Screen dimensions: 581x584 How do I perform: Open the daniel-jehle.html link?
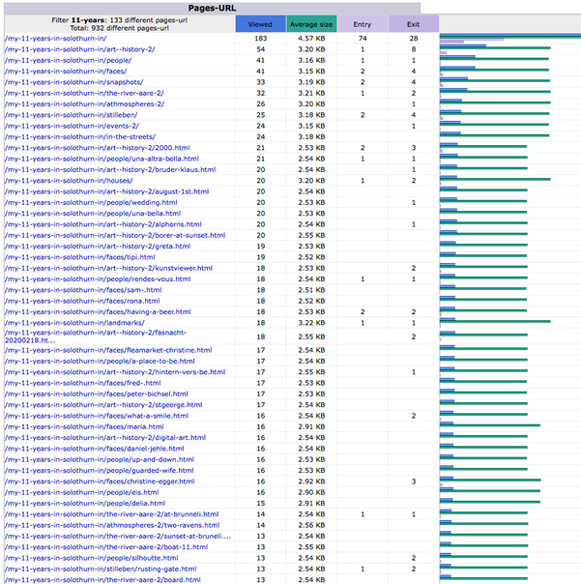point(94,449)
